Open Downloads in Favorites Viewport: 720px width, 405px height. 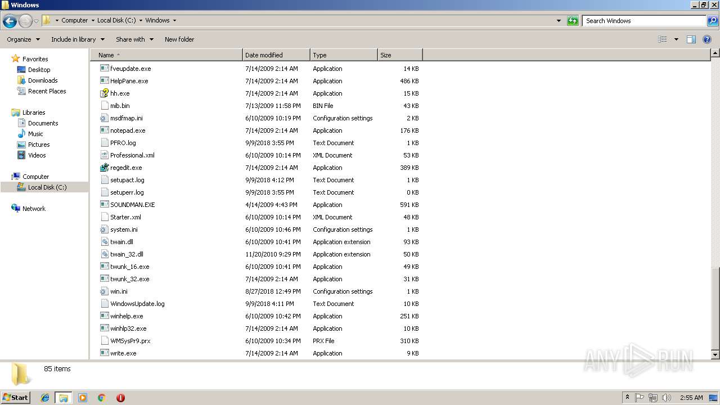click(43, 80)
